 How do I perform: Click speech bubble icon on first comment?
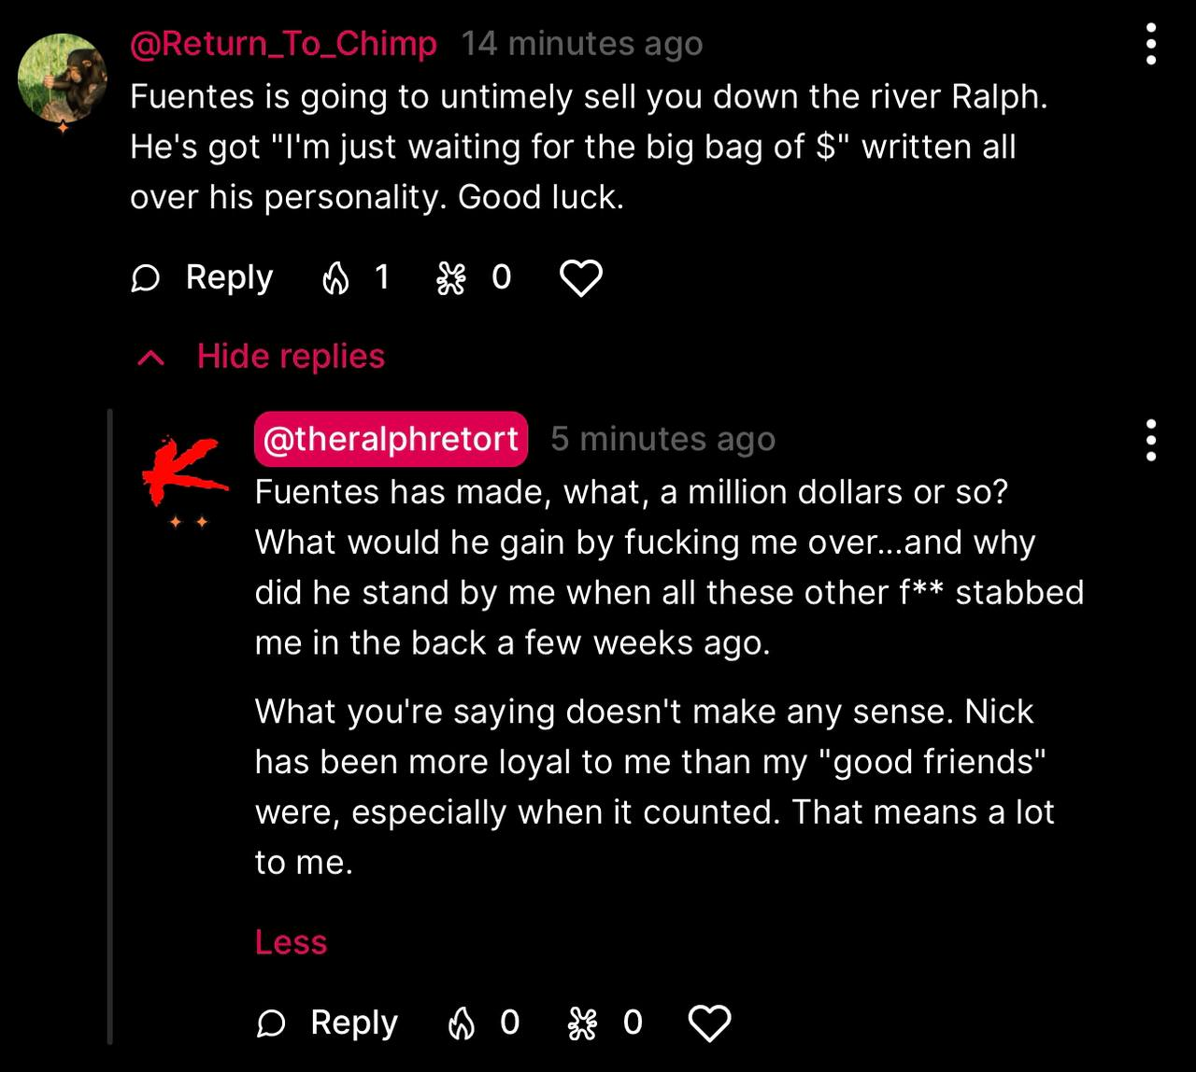coord(145,278)
